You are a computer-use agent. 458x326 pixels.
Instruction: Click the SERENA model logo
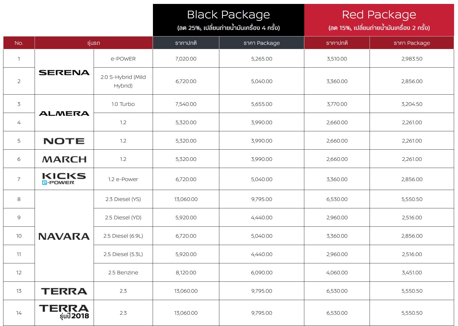coord(64,73)
